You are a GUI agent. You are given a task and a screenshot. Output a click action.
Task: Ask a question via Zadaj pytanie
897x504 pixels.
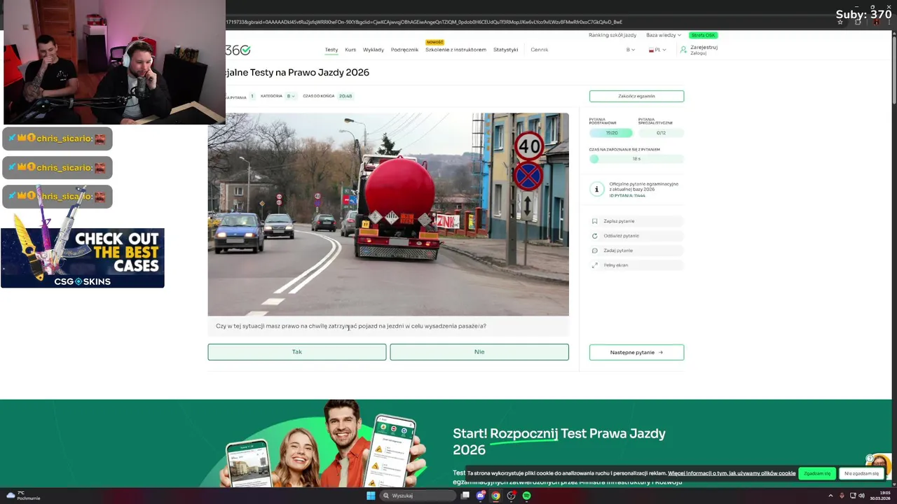(636, 251)
